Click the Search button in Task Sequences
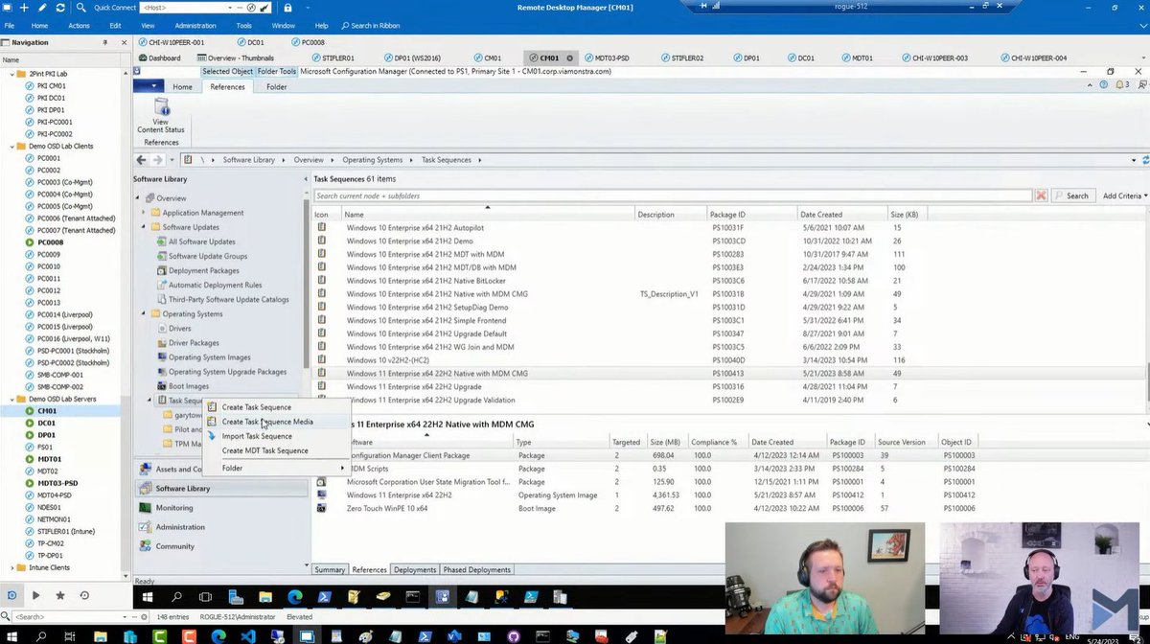This screenshot has height=644, width=1150. point(1072,195)
